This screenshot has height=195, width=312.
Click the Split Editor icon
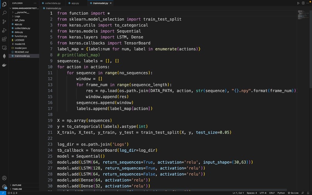tap(303, 3)
